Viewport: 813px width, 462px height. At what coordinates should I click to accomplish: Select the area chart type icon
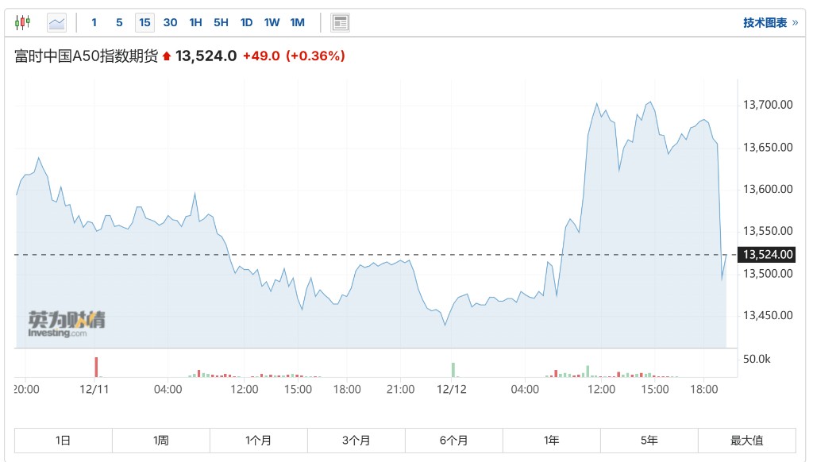point(57,22)
